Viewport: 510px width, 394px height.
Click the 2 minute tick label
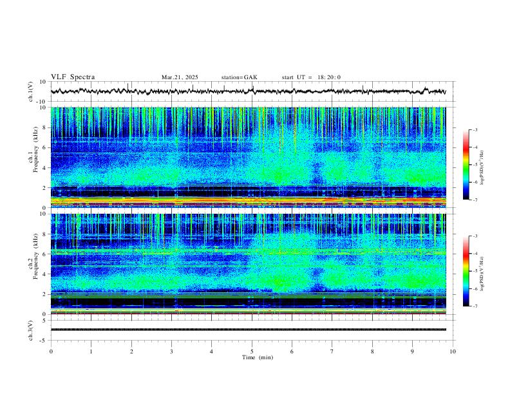click(131, 352)
